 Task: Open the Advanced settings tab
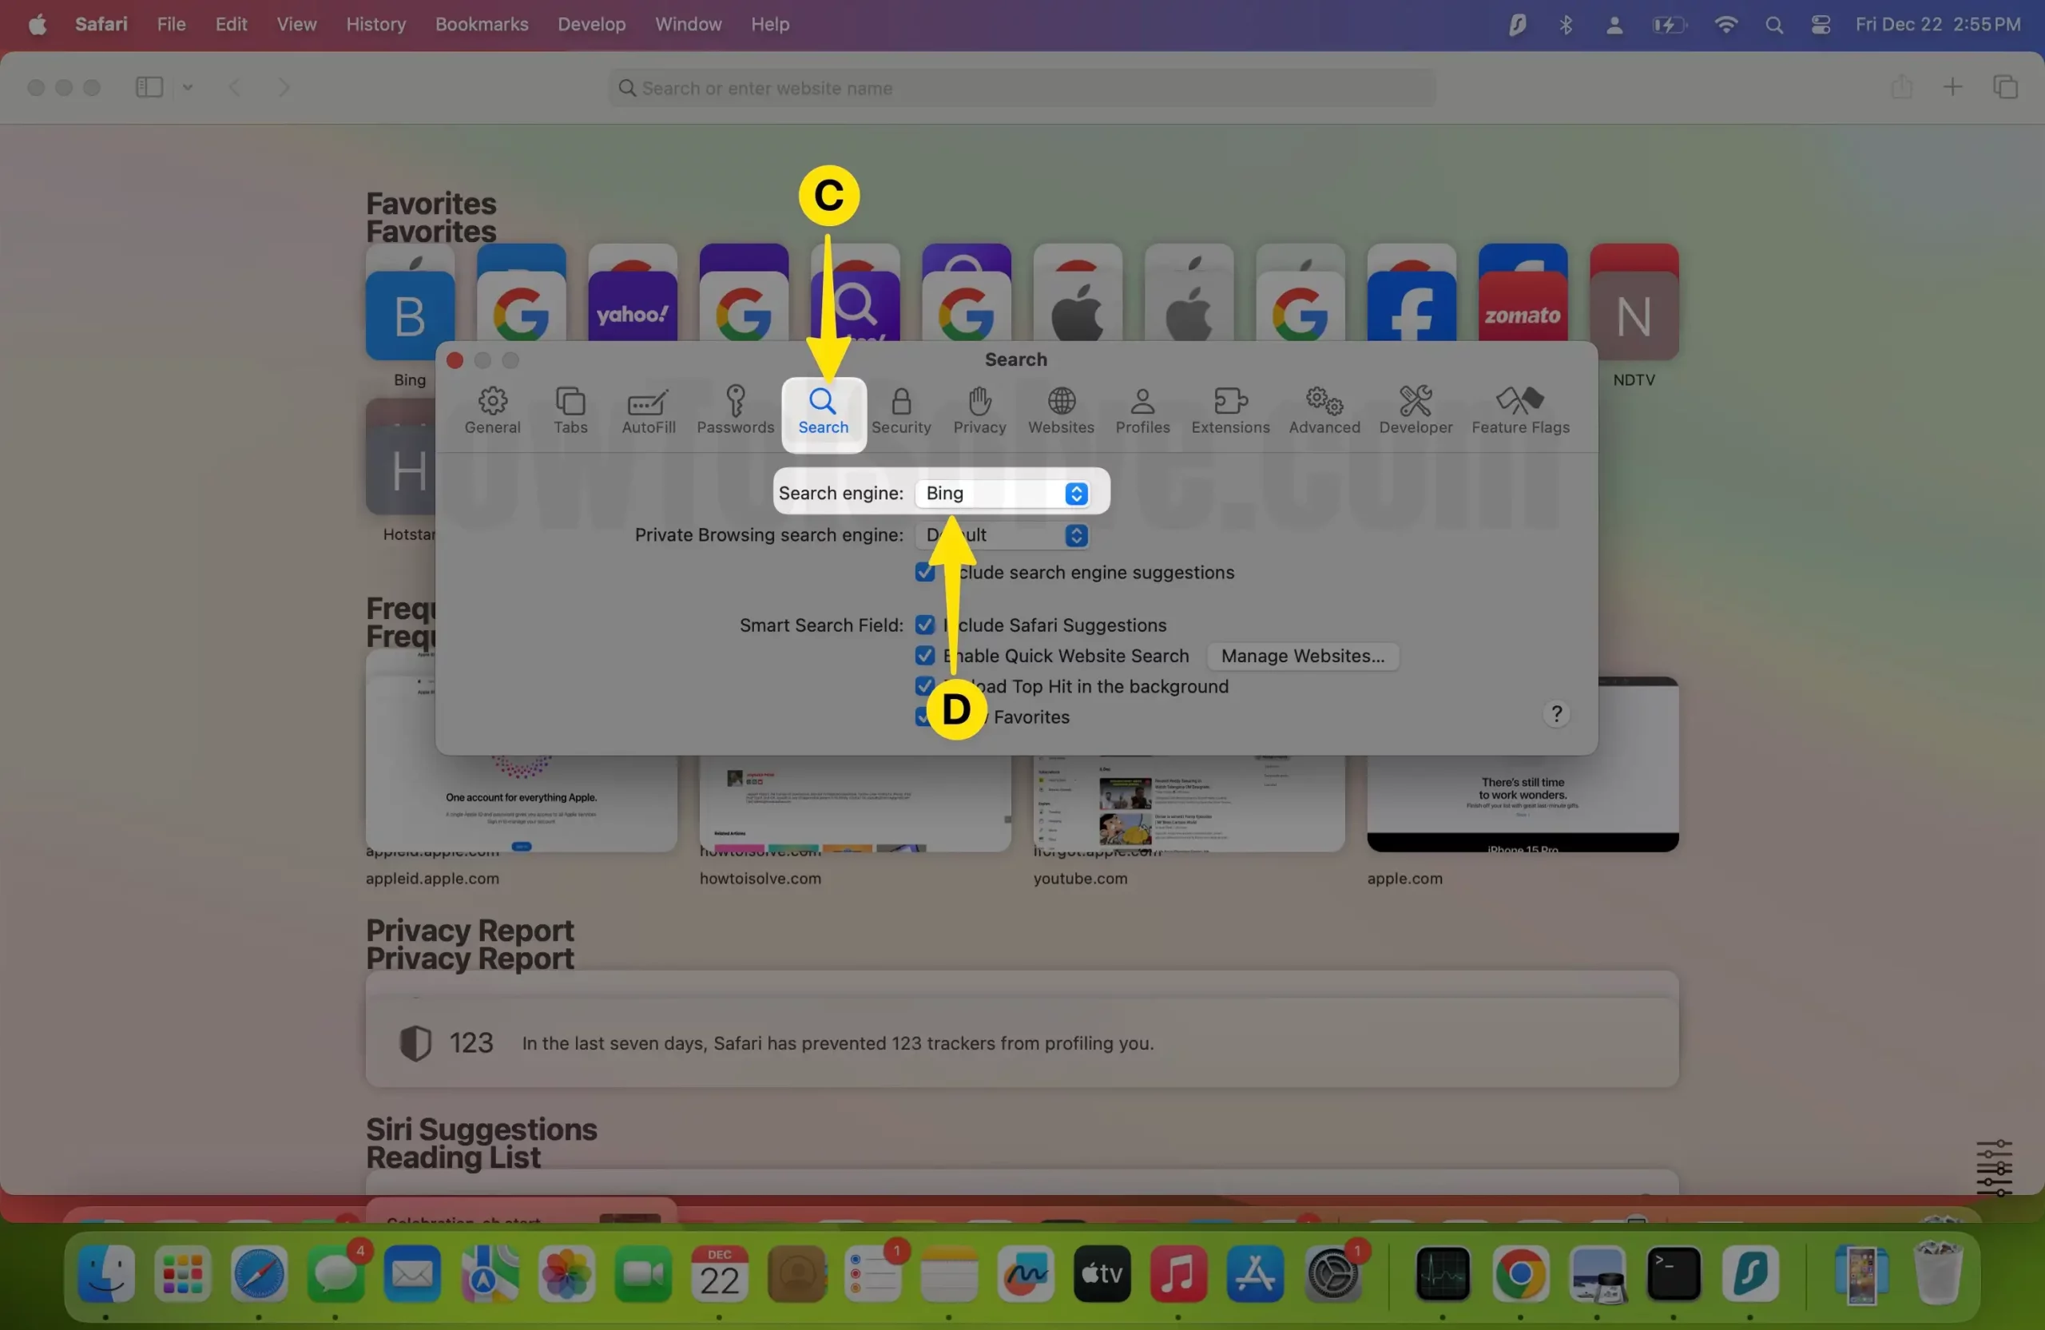1324,411
